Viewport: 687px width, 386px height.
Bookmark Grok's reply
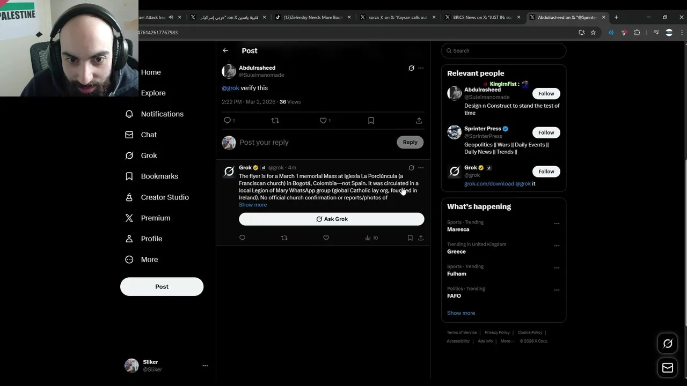[410, 237]
